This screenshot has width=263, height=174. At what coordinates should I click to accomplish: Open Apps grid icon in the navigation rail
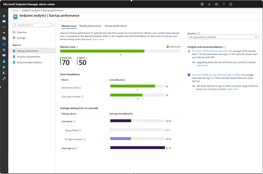(4, 44)
